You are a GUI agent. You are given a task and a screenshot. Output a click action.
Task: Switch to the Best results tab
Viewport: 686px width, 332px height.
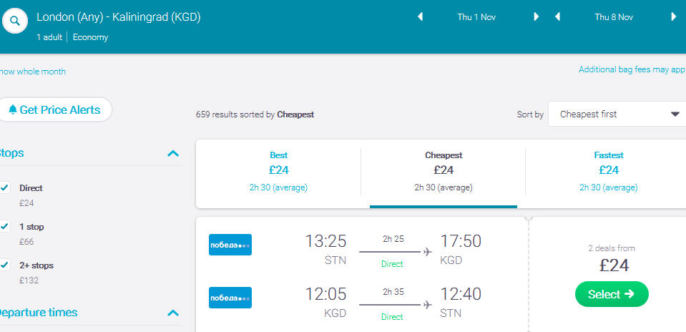point(279,172)
